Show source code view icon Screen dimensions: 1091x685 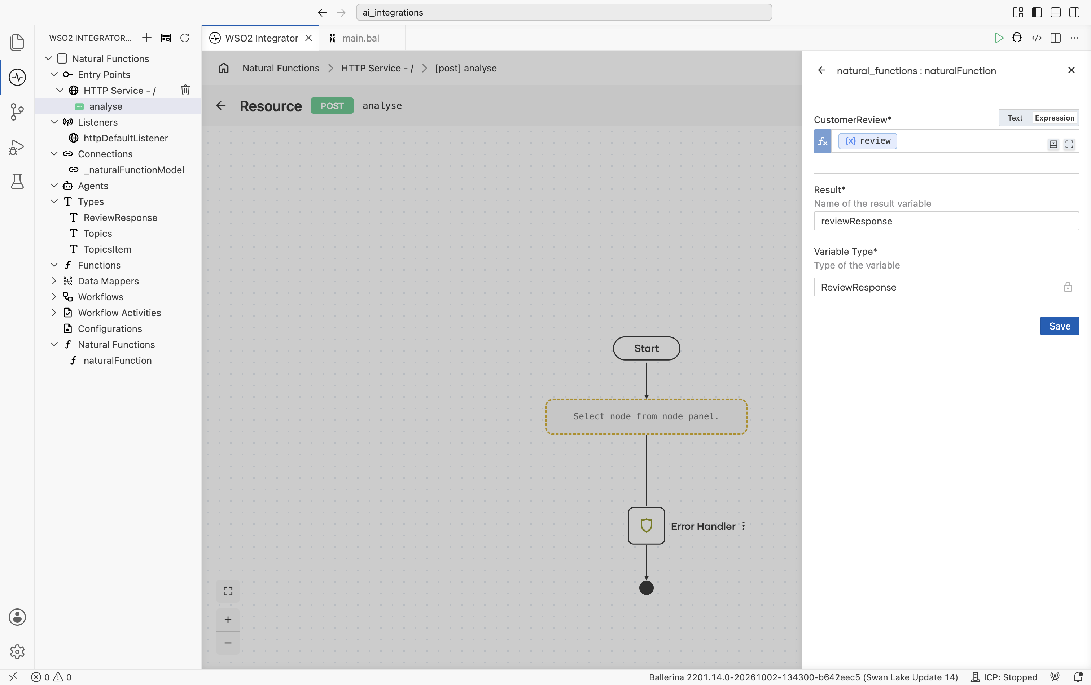[x=1037, y=38]
